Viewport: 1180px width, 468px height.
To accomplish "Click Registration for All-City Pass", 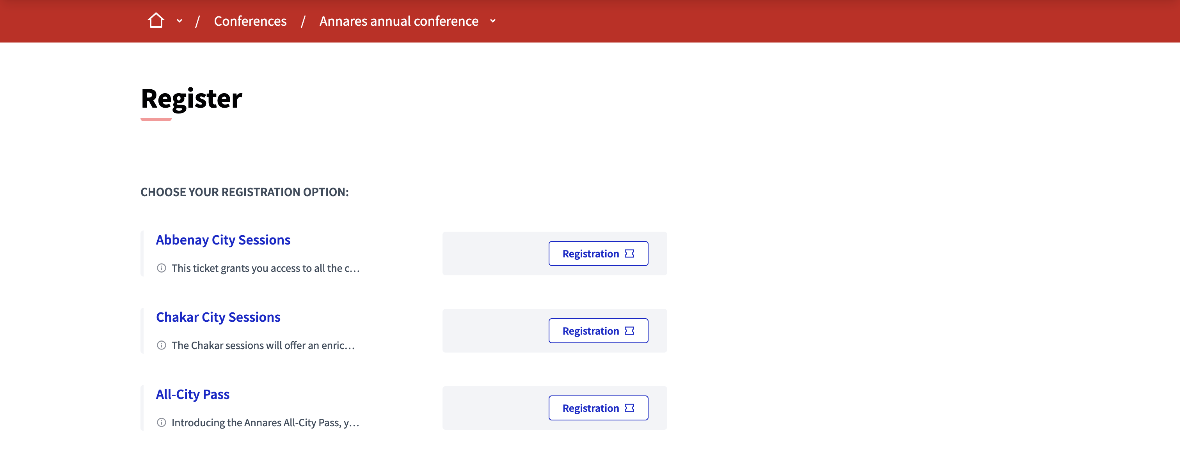I will click(598, 408).
